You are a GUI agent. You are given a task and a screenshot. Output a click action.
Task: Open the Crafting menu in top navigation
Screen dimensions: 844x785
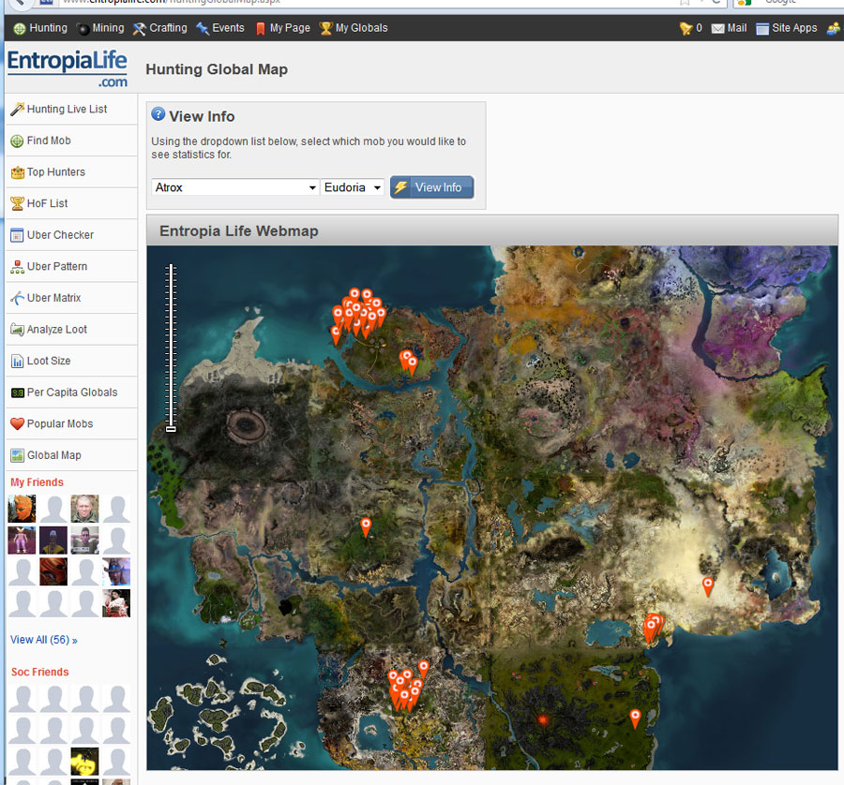click(x=159, y=28)
